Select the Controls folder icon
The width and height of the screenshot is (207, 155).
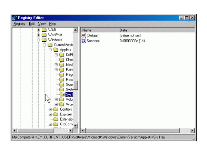56,109
